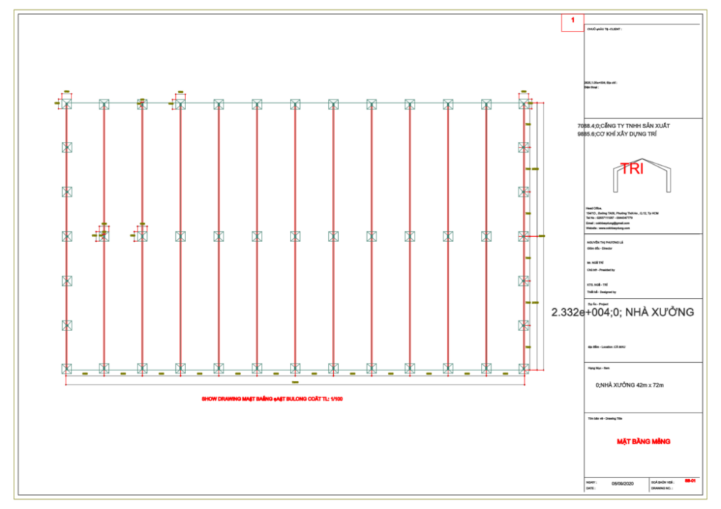Click the Website line in the title block
Image resolution: width=721 pixels, height=509 pixels.
[608, 228]
